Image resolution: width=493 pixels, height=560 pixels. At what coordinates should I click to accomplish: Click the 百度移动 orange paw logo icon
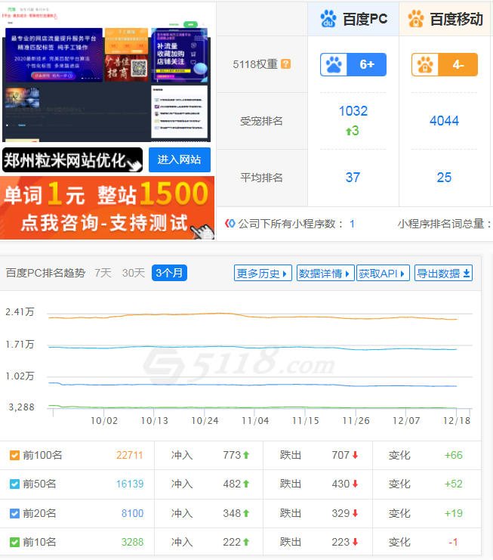pyautogui.click(x=416, y=19)
